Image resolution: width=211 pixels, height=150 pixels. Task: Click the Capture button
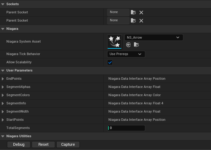click(x=68, y=145)
